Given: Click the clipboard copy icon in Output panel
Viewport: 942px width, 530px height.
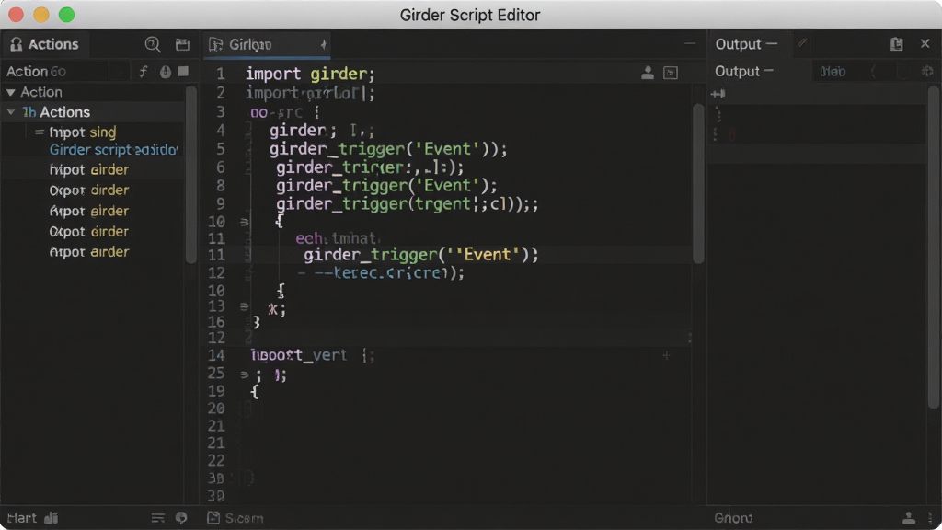Looking at the screenshot, I should (x=896, y=44).
